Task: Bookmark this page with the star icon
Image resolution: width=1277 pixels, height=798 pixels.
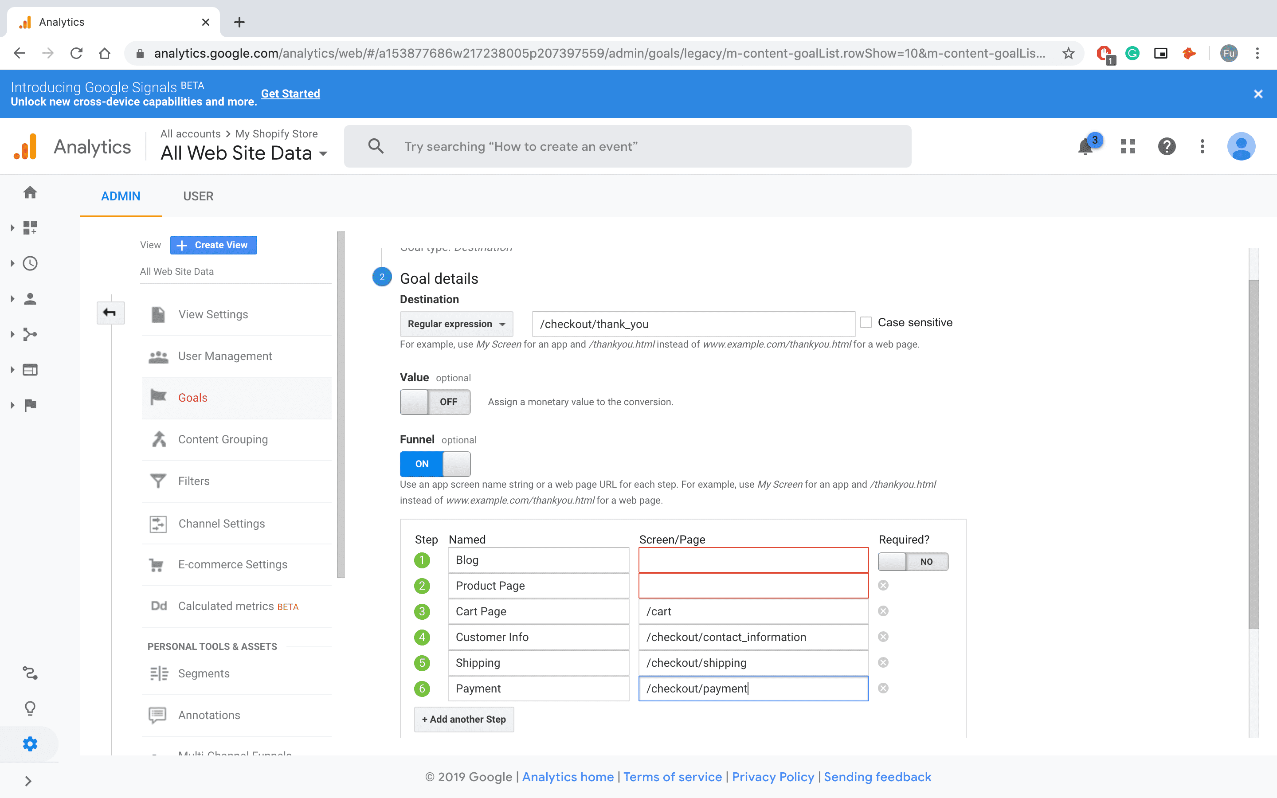Action: [1068, 53]
